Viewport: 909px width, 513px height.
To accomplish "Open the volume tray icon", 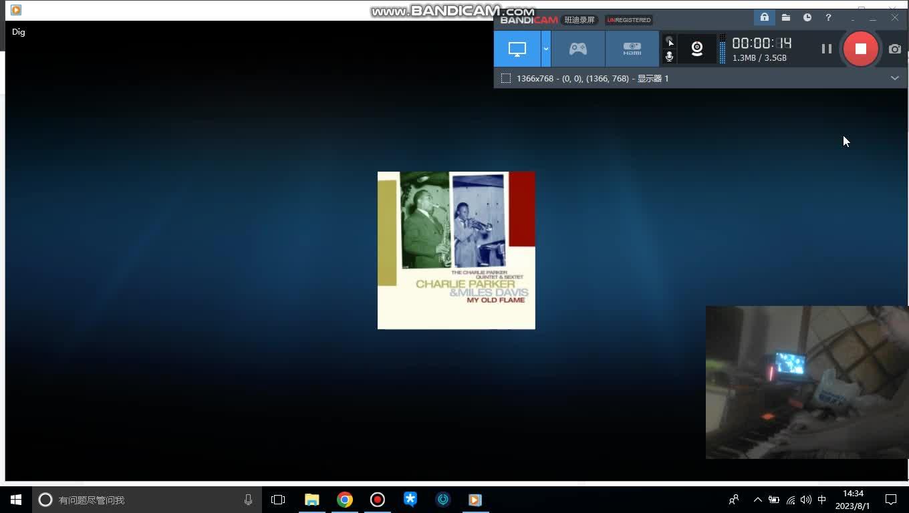I will pyautogui.click(x=806, y=500).
